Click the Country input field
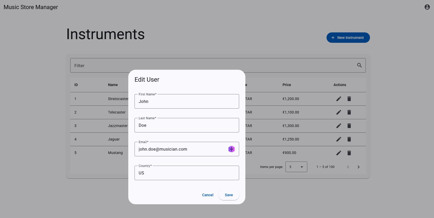Viewport: 434px width, 218px height. (187, 173)
